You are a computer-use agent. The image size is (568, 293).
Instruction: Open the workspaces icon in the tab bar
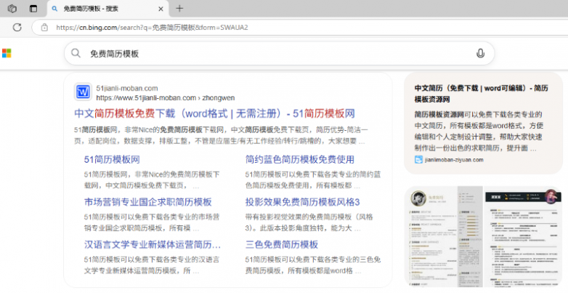tap(12, 9)
